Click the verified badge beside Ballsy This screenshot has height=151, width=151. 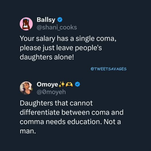[60, 20]
